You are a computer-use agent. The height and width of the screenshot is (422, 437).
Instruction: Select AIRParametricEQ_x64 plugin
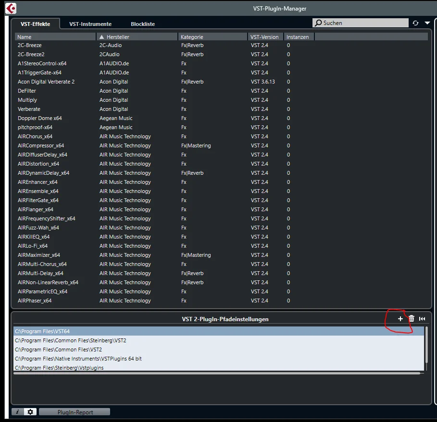click(222, 291)
